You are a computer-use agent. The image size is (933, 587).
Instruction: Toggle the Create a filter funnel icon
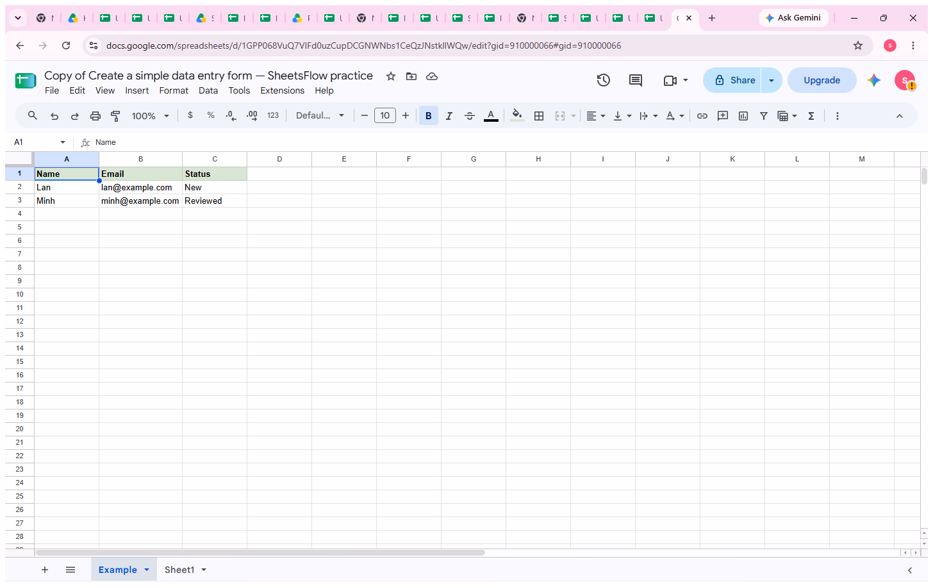[764, 115]
